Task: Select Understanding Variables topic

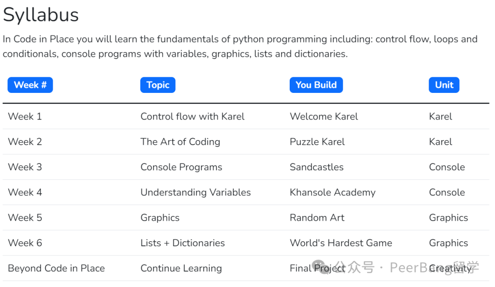Action: pos(195,192)
